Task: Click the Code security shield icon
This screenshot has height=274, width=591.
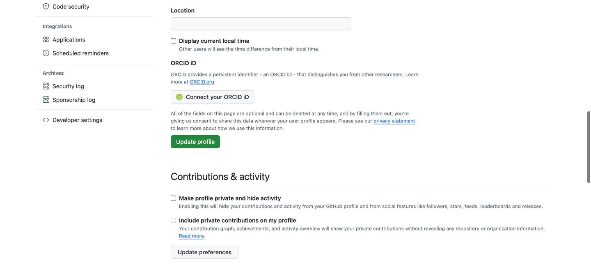Action: (46, 7)
